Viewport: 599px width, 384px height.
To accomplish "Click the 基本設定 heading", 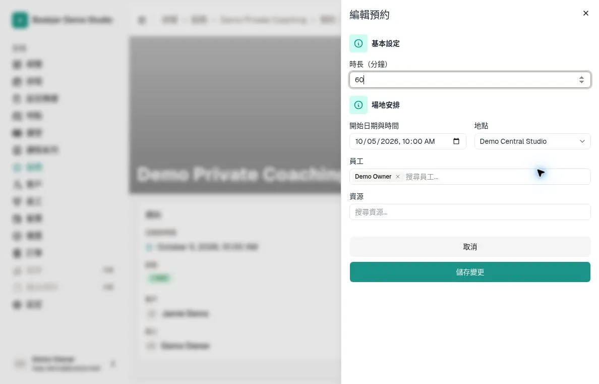I will 385,43.
